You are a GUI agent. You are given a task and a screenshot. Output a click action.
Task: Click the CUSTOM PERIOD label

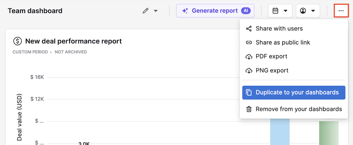coord(30,52)
